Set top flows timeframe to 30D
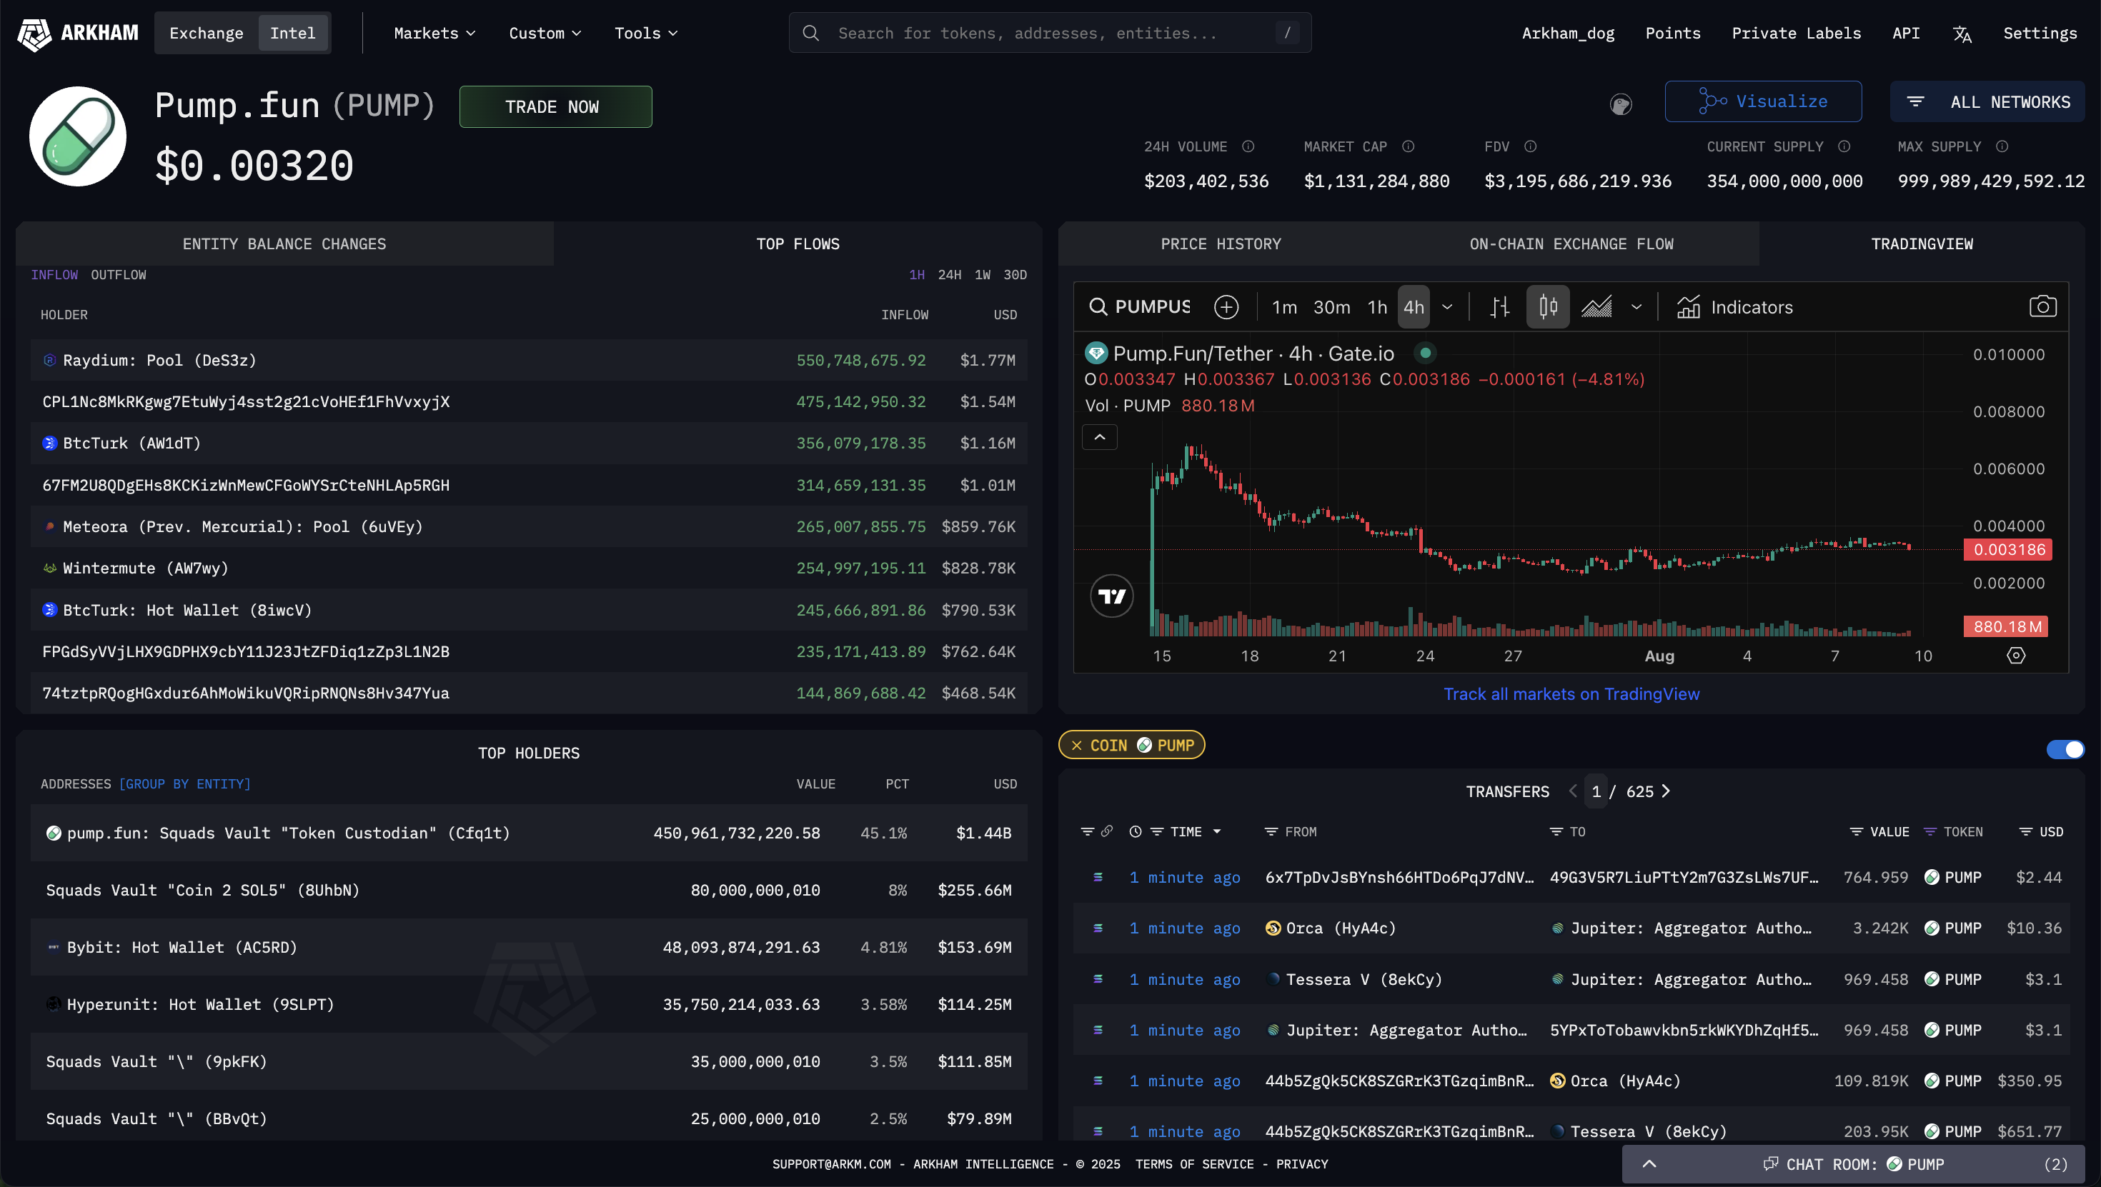The height and width of the screenshot is (1187, 2101). point(1015,275)
